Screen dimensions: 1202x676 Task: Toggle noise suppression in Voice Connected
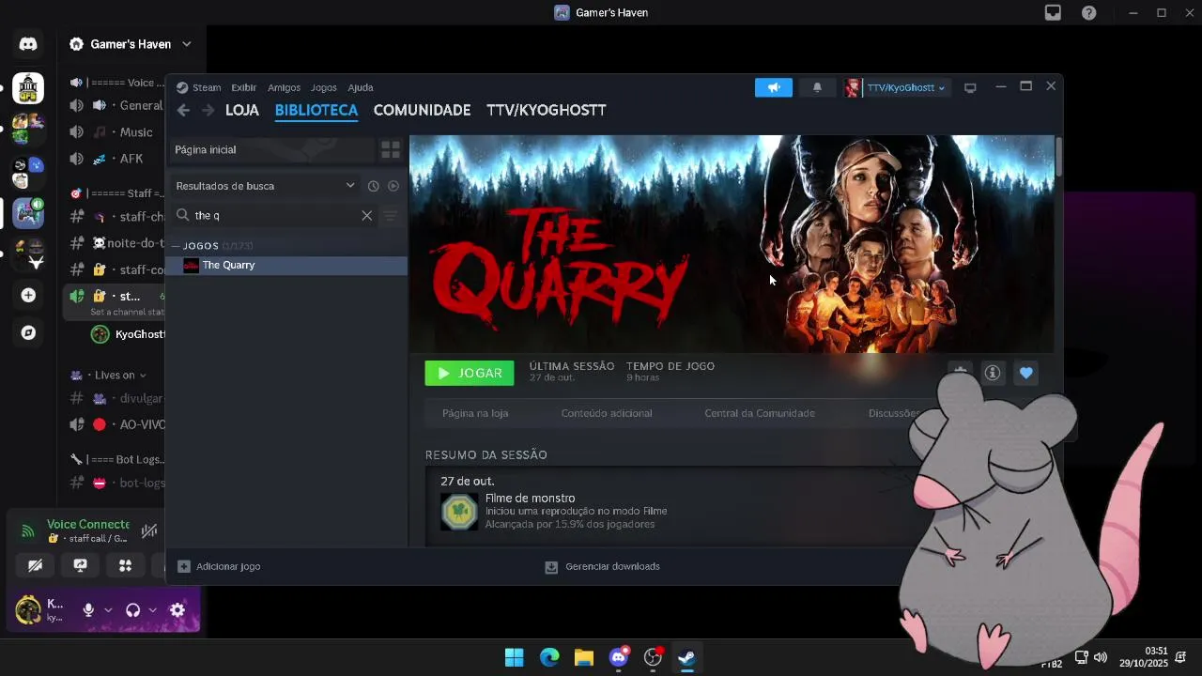149,530
